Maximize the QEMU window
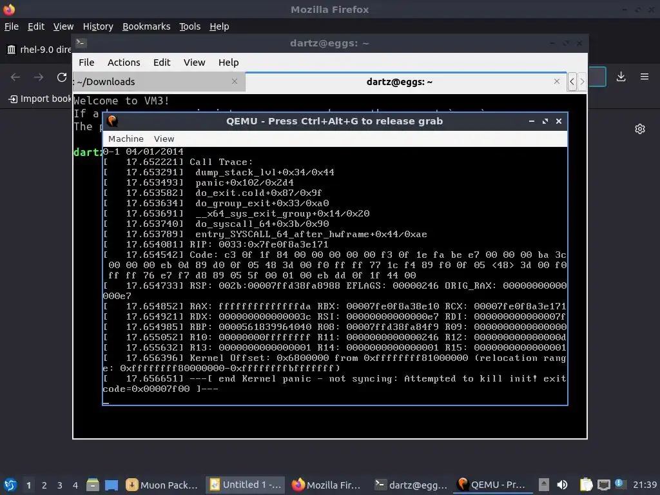 545,121
